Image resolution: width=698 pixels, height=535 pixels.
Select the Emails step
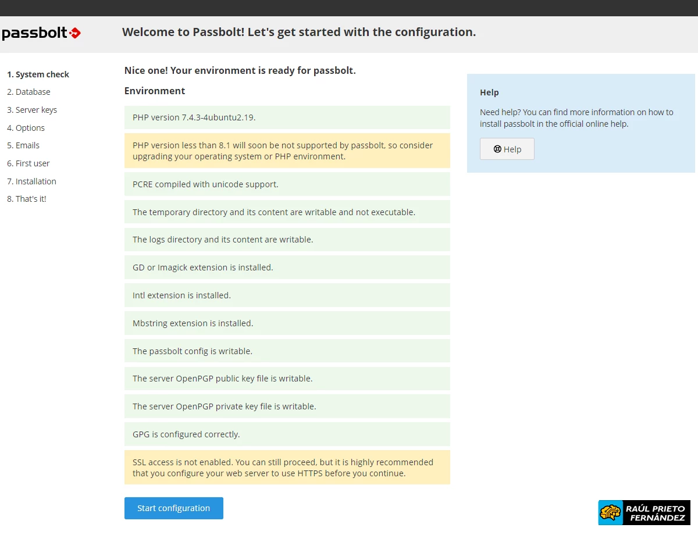[23, 145]
